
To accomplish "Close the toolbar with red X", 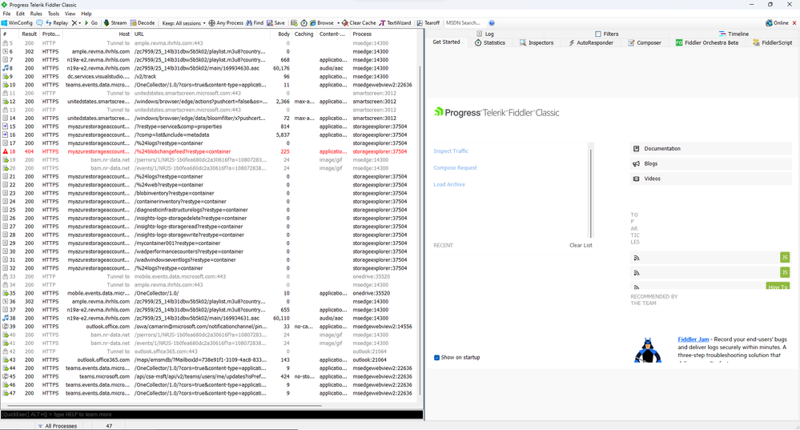I will point(794,23).
